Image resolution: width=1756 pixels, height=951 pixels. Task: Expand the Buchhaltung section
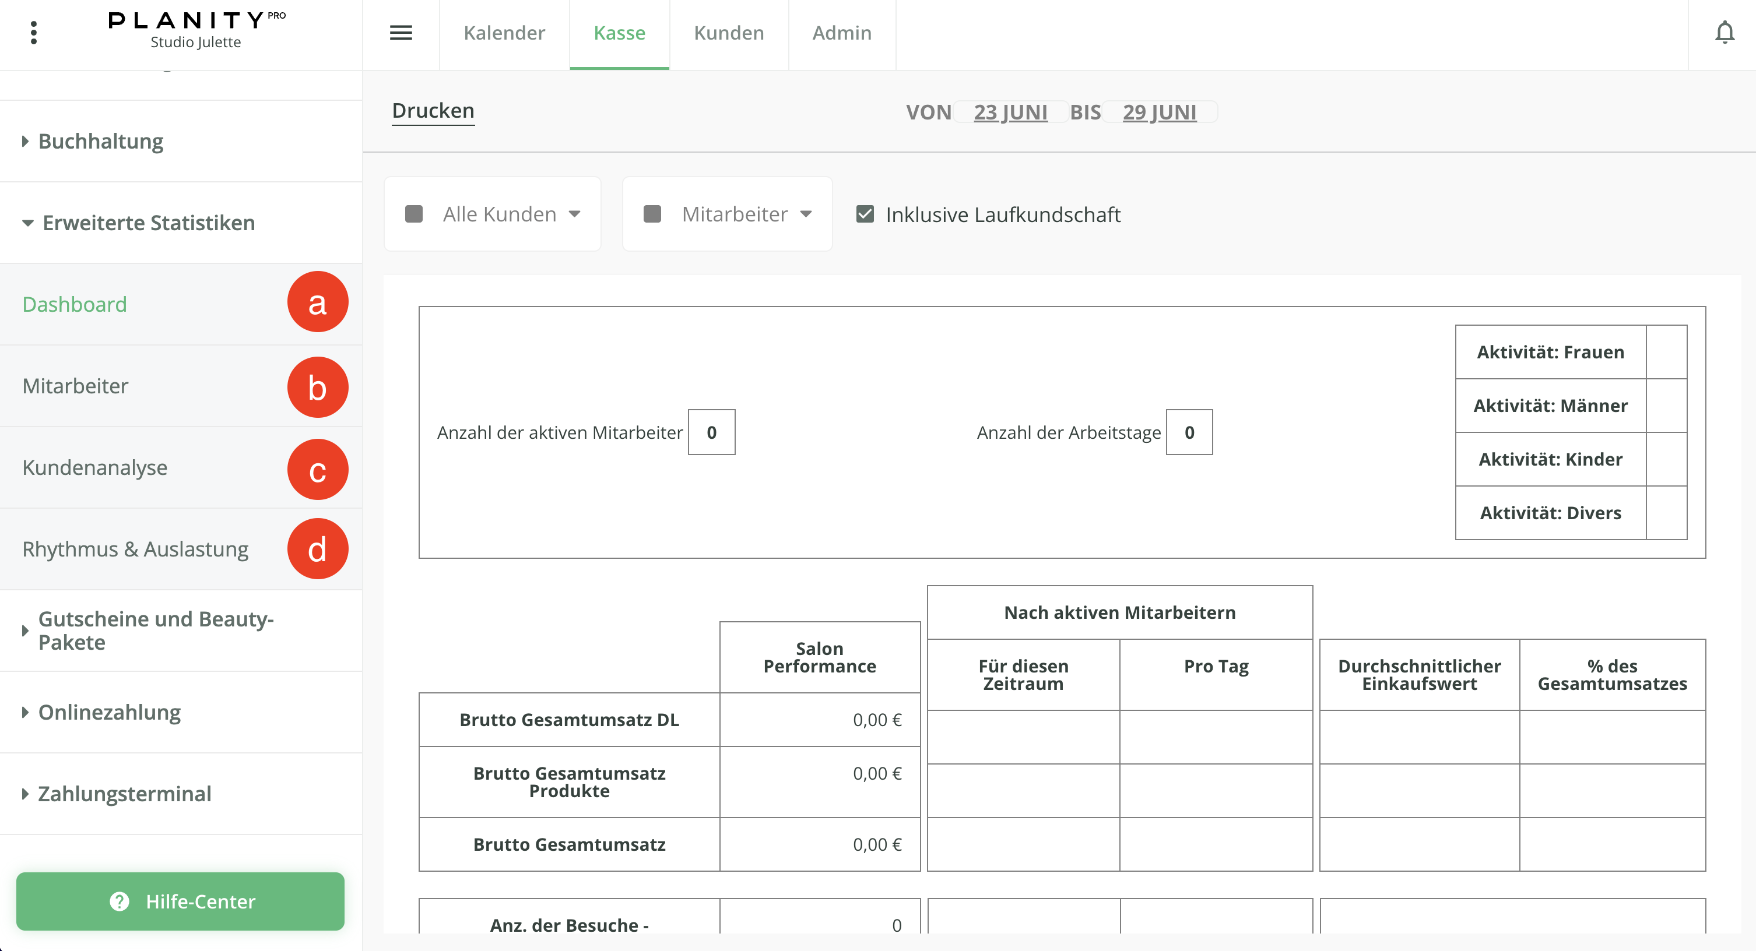tap(100, 141)
